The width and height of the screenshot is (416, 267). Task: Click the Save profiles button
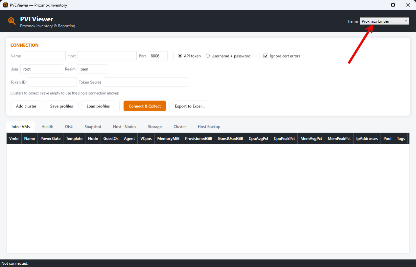coord(61,106)
